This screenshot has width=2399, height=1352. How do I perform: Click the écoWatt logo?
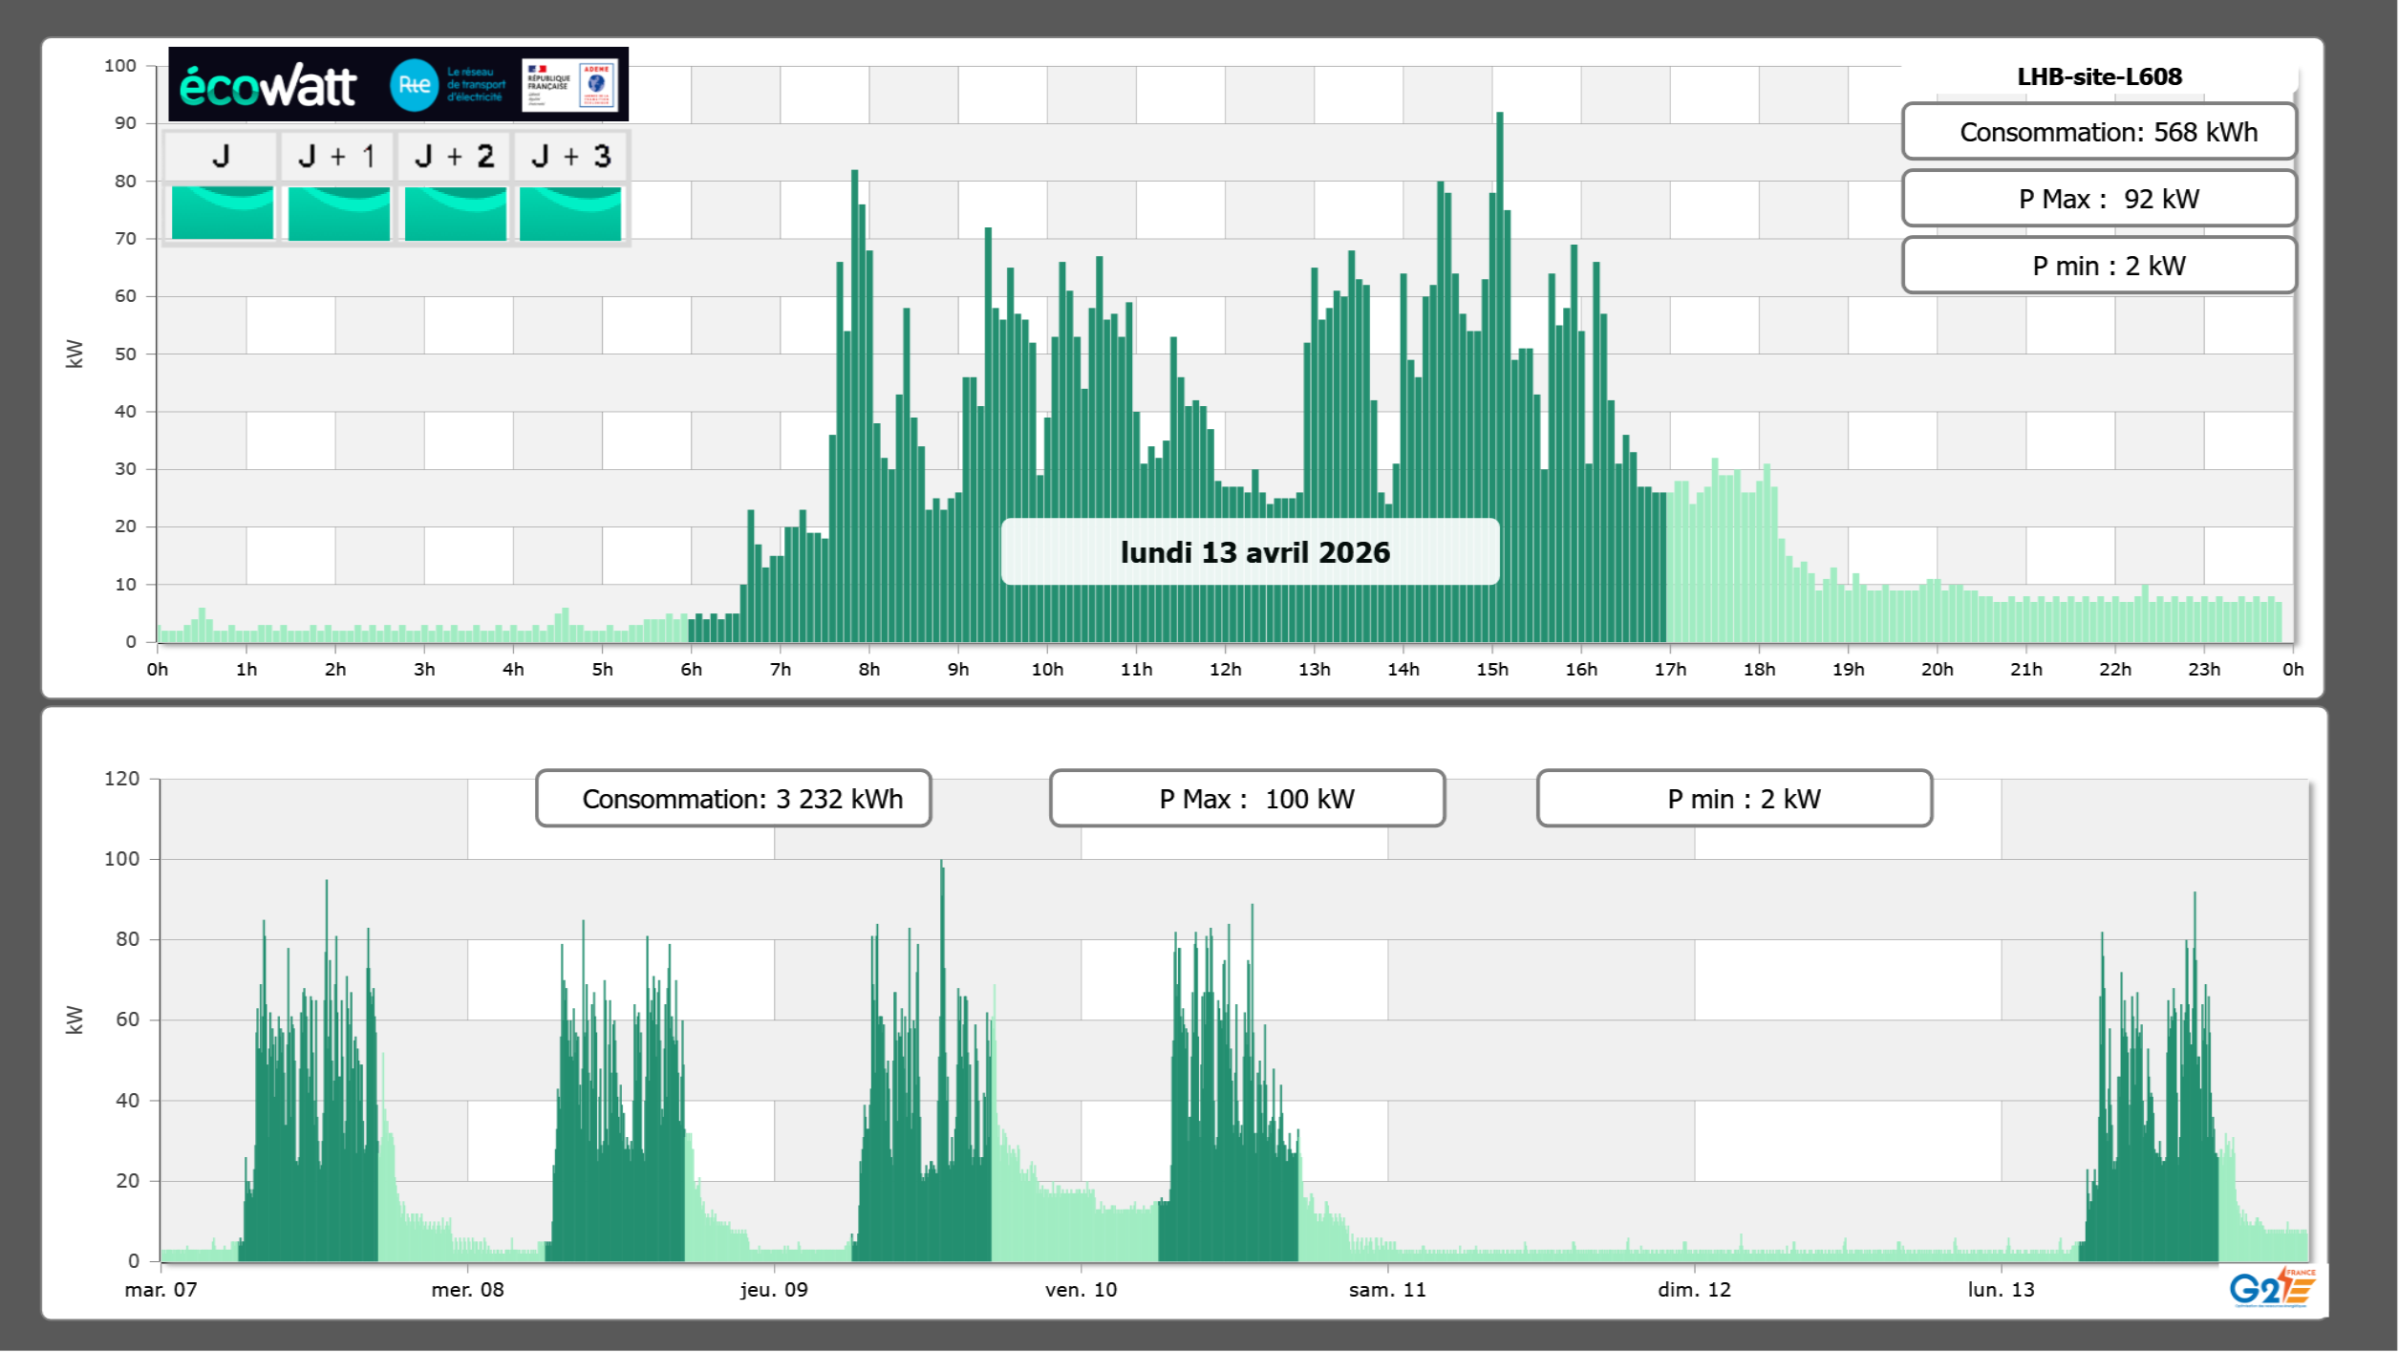268,86
